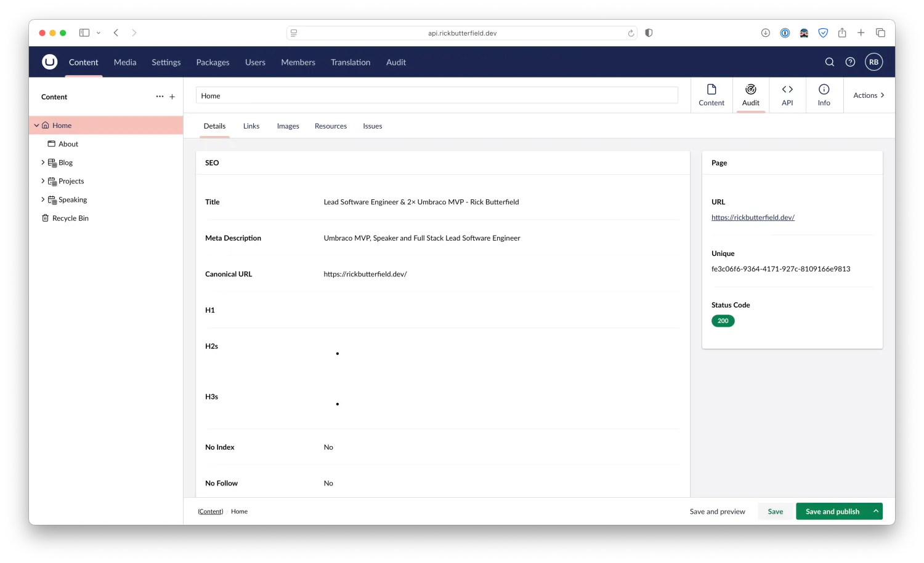Image resolution: width=924 pixels, height=563 pixels.
Task: Expand the Speaking tree node
Action: 42,199
